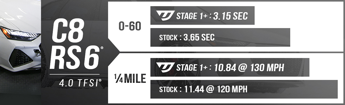Image resolution: width=345 pixels, height=105 pixels.
Task: Select the registered symbol next to RS 6
Action: [x=102, y=48]
